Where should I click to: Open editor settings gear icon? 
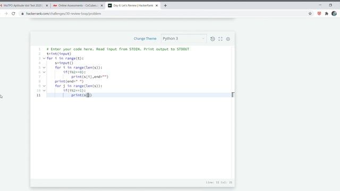(228, 39)
